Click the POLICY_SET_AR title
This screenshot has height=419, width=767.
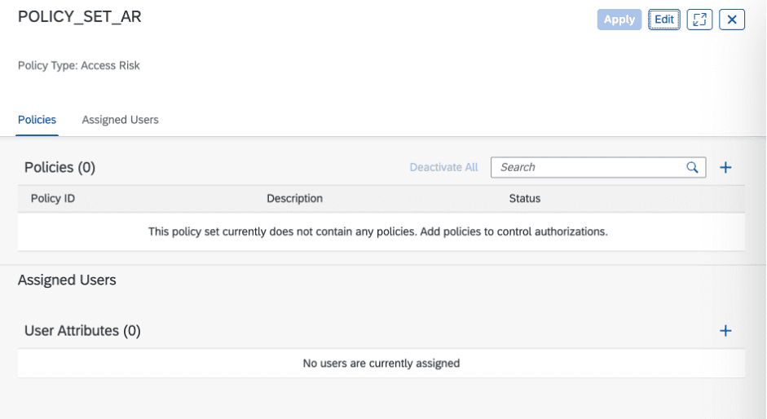[x=80, y=17]
